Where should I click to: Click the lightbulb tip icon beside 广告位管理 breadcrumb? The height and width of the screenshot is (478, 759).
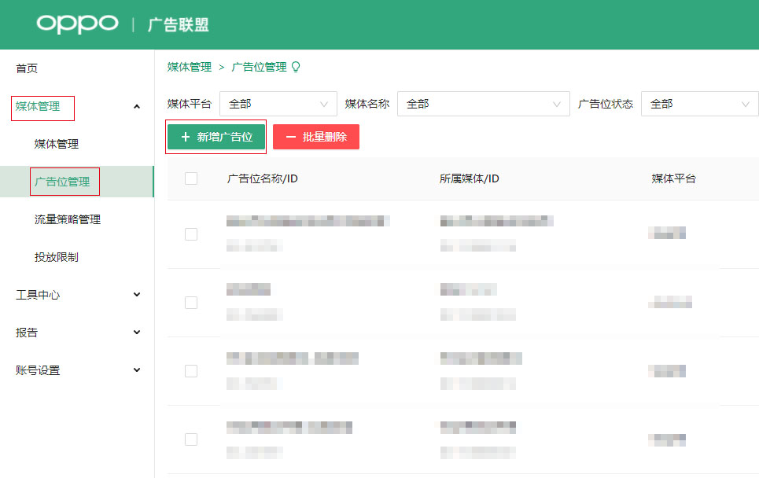[x=294, y=67]
